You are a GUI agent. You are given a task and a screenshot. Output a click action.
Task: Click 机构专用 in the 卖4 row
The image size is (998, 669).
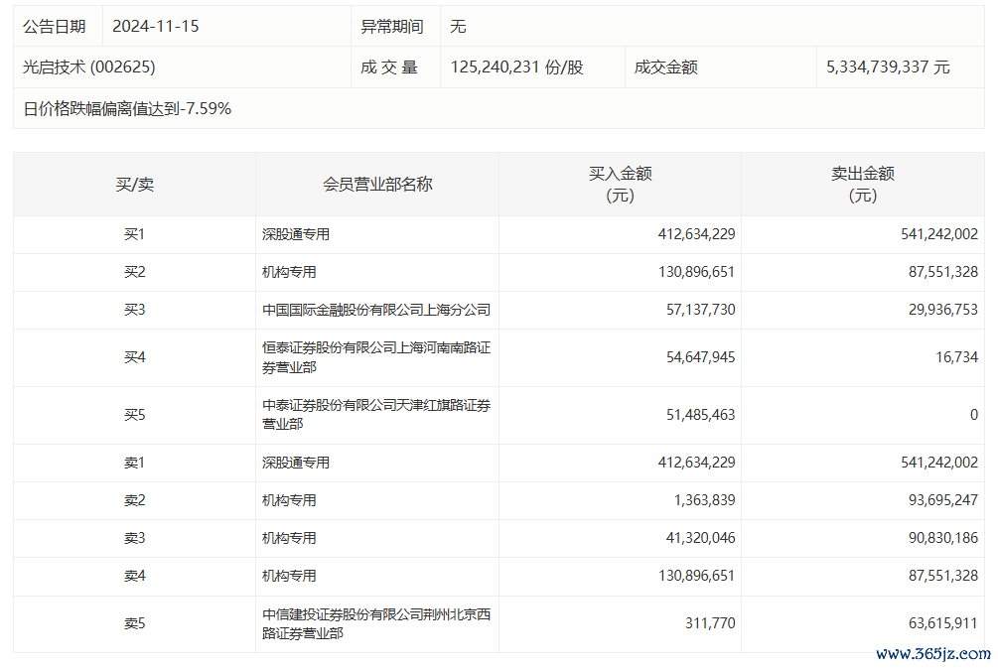[x=289, y=576]
